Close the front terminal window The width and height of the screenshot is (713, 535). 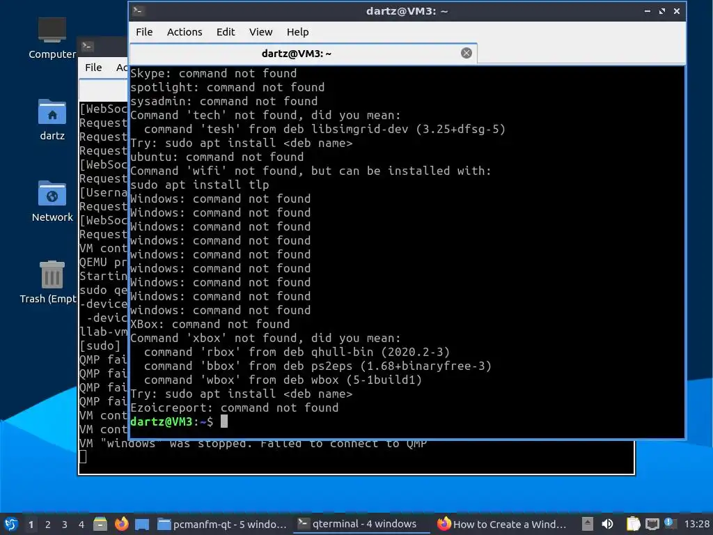tap(677, 11)
